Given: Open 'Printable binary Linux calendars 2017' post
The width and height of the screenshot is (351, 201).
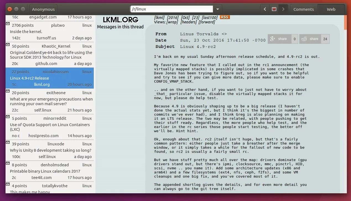Looking at the screenshot, I should [45, 171].
